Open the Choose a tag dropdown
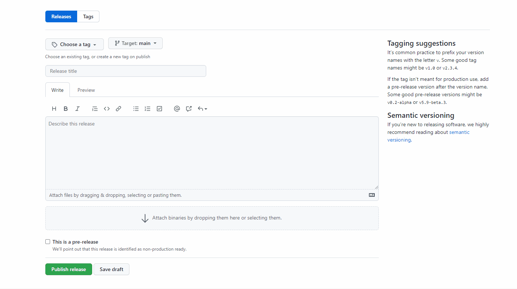This screenshot has width=517, height=289. click(x=74, y=44)
